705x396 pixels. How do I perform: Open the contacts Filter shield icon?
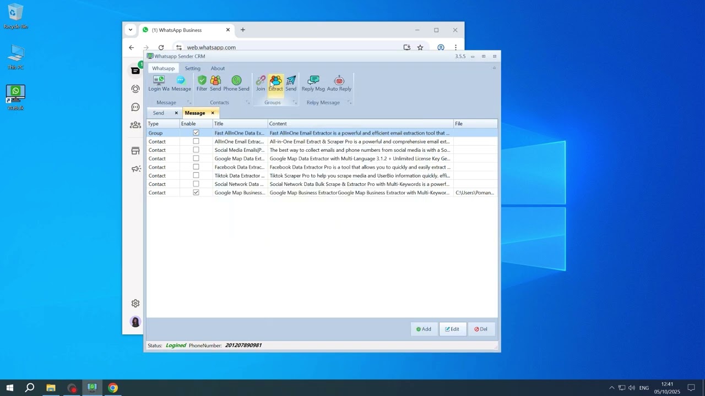coord(202,84)
